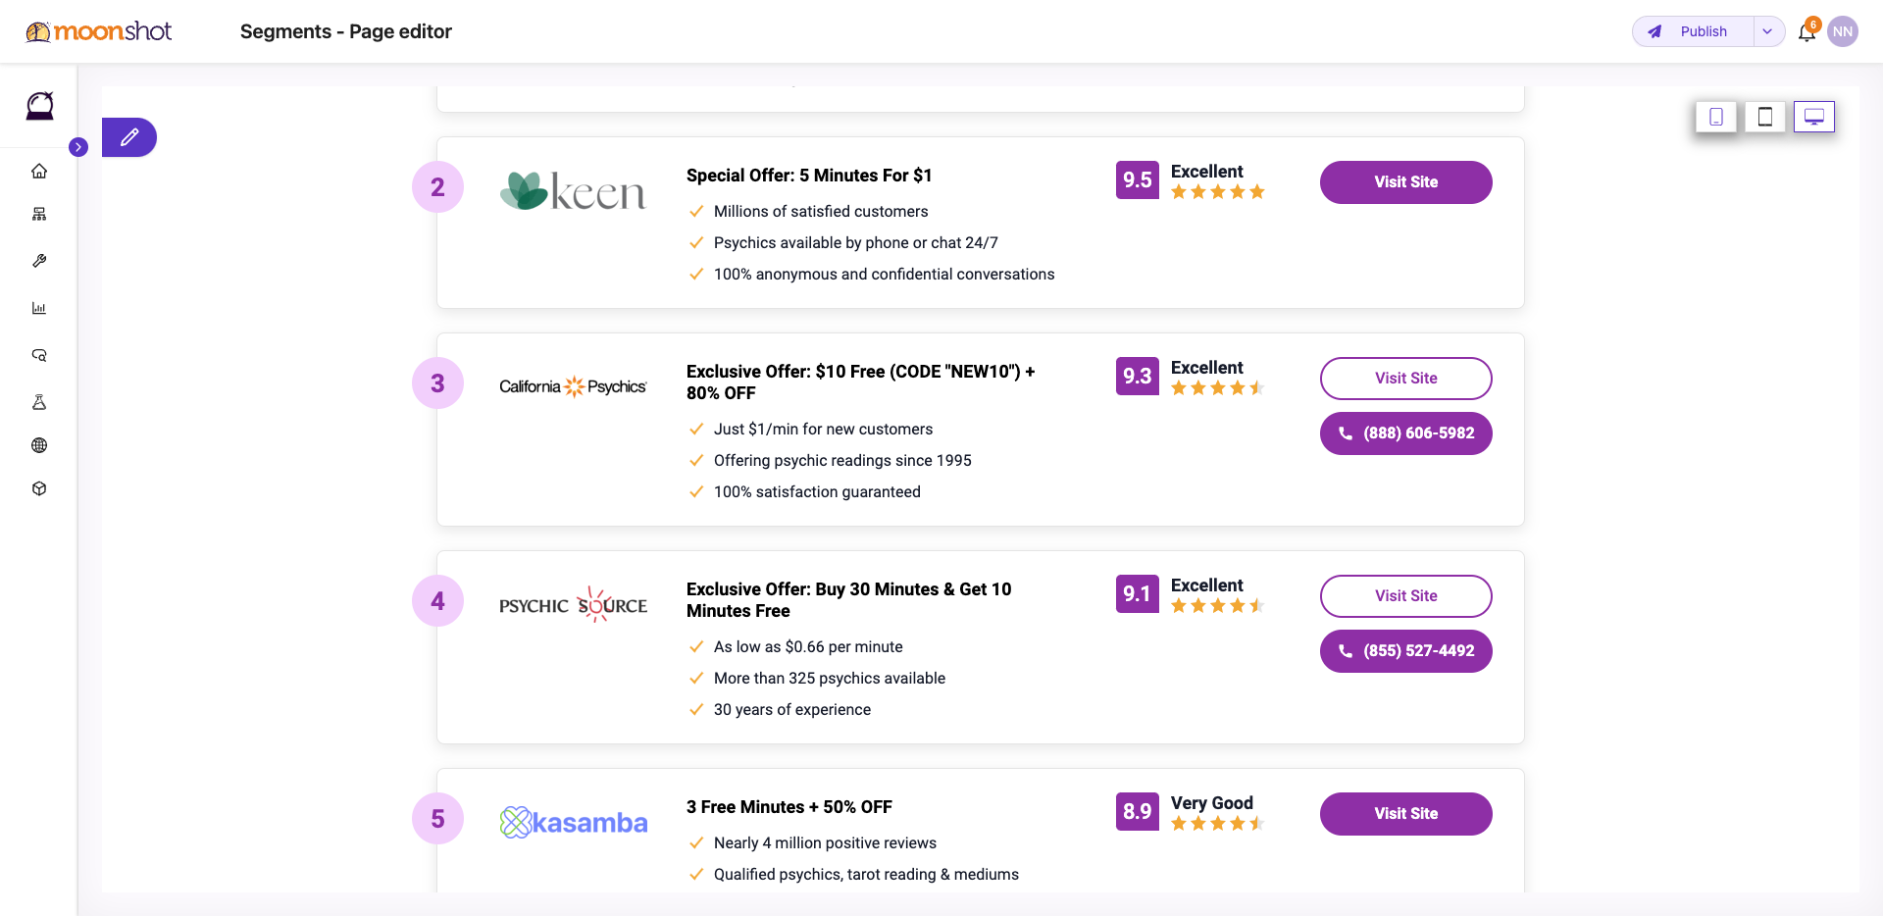Image resolution: width=1883 pixels, height=916 pixels.
Task: Click Keen's star rating
Action: [x=1218, y=192]
